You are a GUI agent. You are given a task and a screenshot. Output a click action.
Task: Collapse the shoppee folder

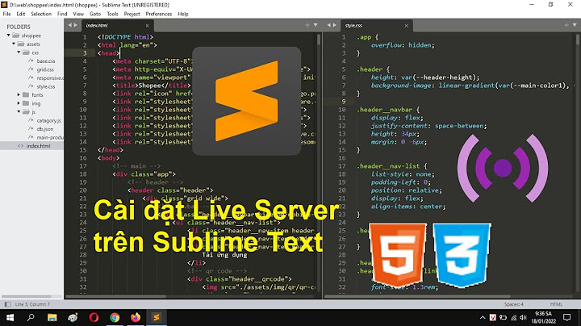pyautogui.click(x=9, y=36)
